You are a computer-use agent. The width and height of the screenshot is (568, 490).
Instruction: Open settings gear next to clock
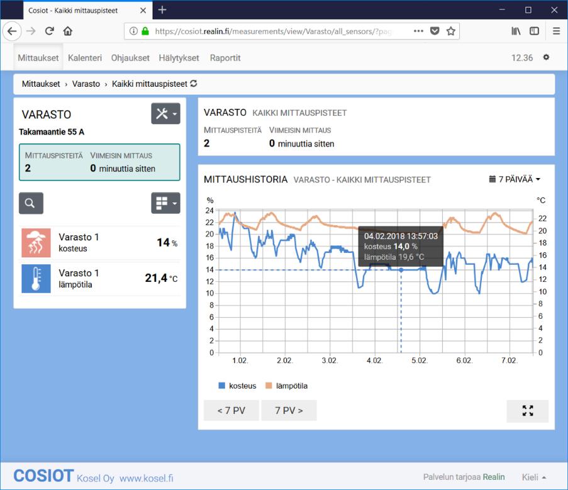coord(546,57)
